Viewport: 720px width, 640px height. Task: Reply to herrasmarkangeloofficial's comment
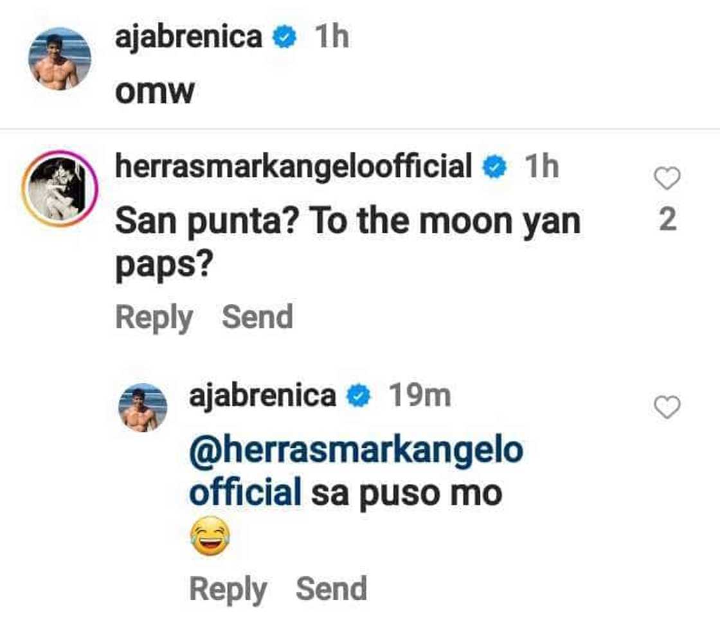[x=154, y=317]
